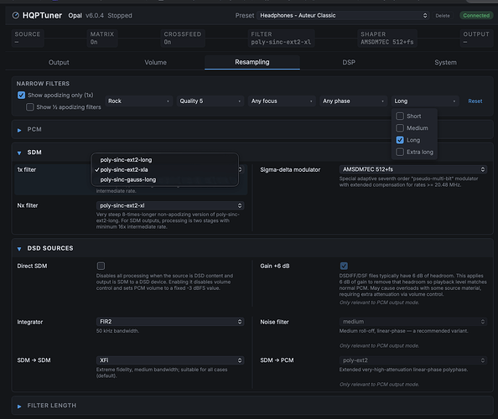Open the Rock genre dropdown
Screen dimensions: 498x419
coord(139,101)
